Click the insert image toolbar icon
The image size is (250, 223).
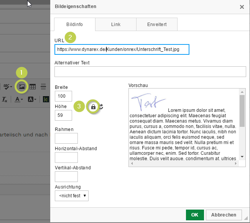(22, 87)
